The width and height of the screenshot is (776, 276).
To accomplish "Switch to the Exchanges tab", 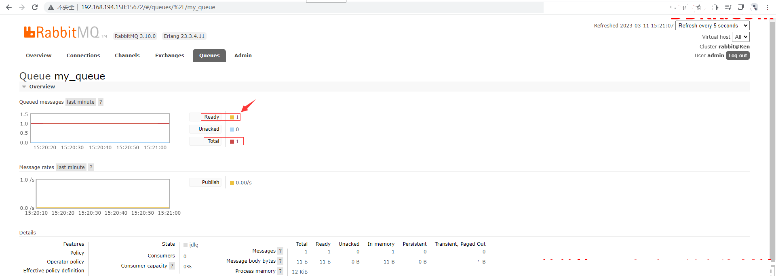I will pyautogui.click(x=170, y=55).
